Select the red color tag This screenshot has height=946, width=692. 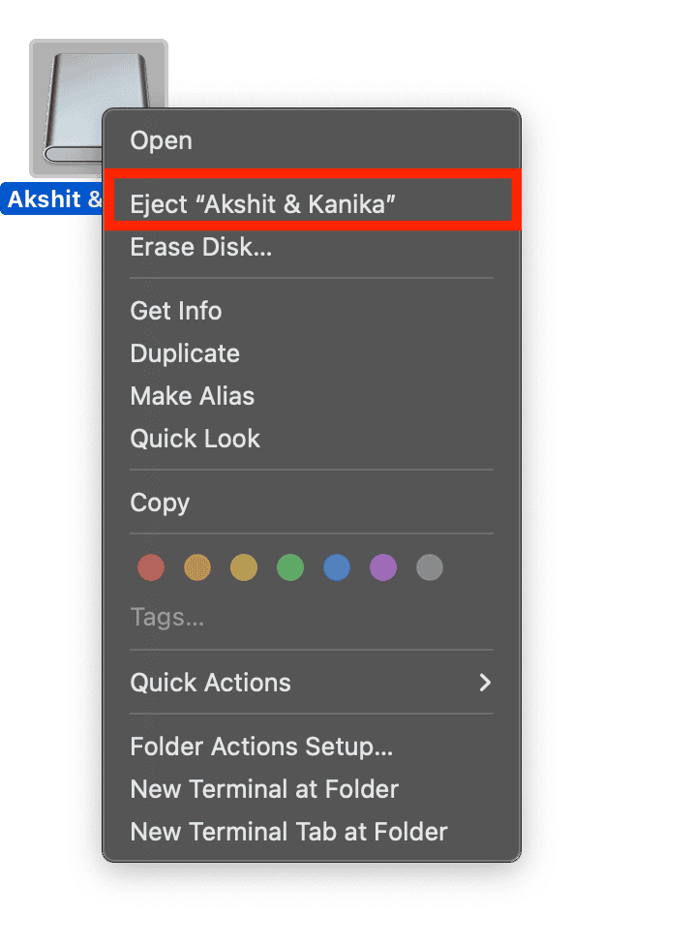[x=151, y=567]
